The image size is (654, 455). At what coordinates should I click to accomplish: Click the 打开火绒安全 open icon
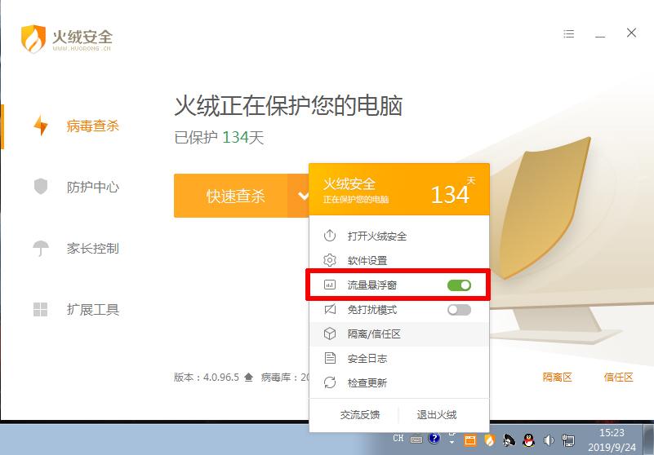(x=330, y=236)
